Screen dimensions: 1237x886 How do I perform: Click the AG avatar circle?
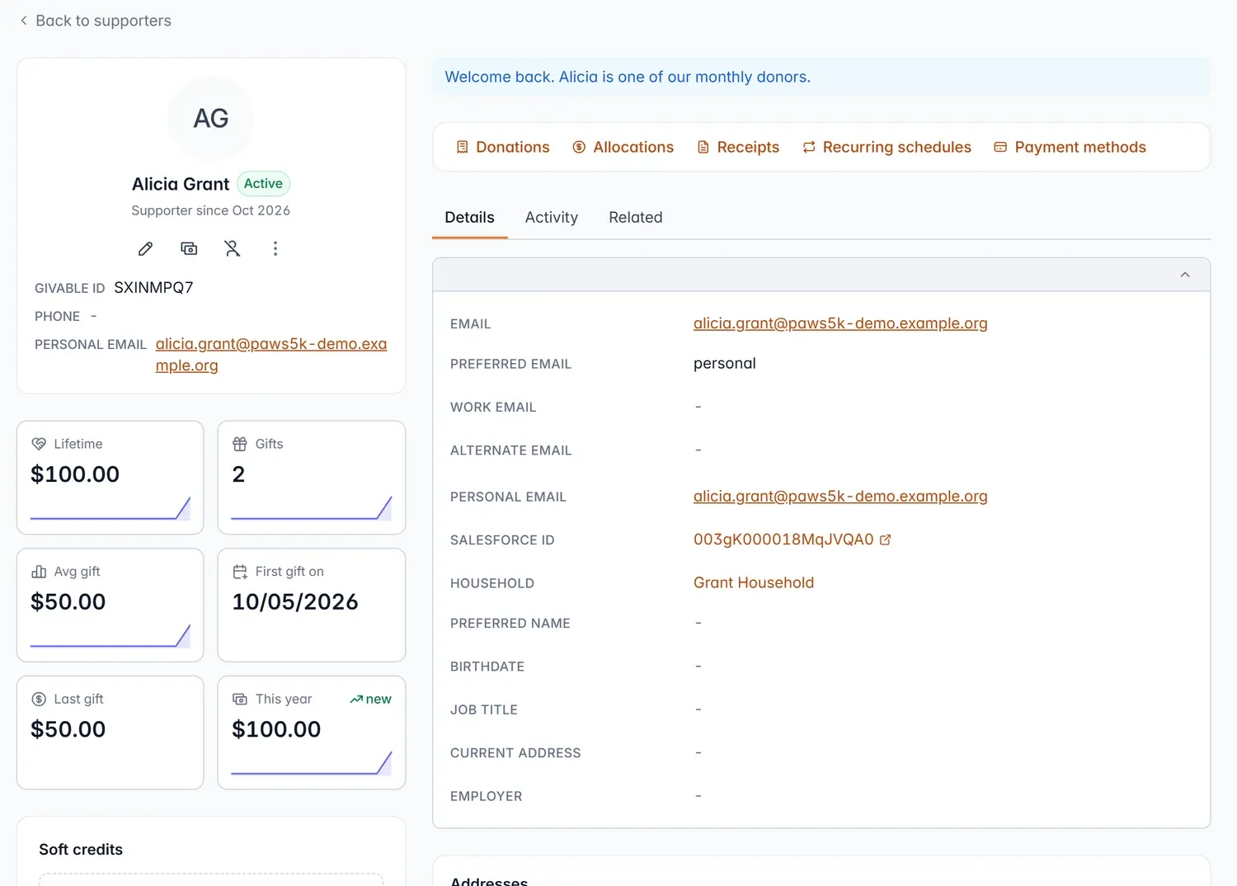point(211,119)
